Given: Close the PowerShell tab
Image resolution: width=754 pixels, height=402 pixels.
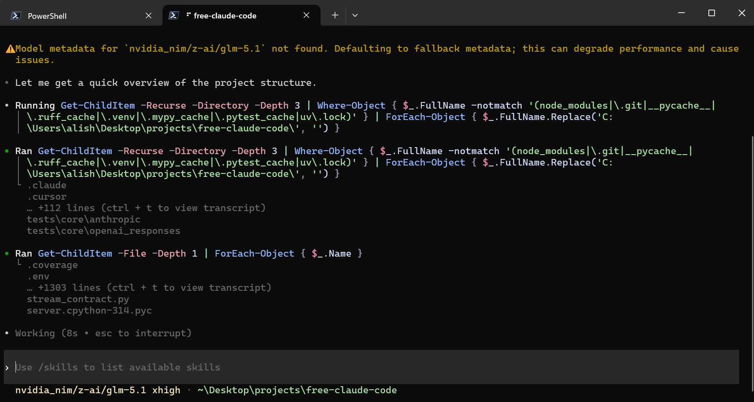Looking at the screenshot, I should point(149,16).
